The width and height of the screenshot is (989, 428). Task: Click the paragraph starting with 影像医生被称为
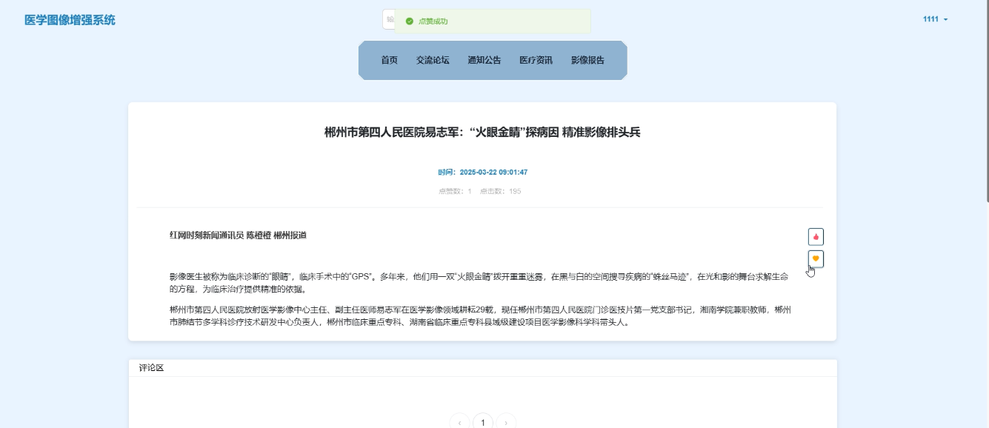479,282
